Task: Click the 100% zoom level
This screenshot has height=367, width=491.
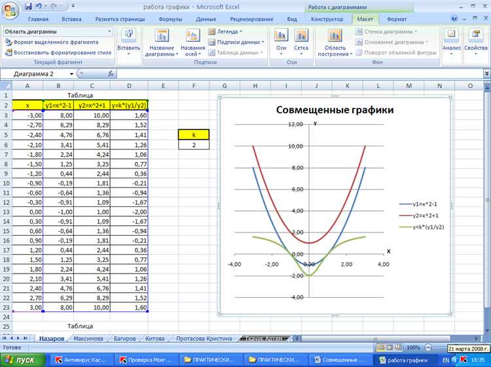Action: [x=413, y=347]
